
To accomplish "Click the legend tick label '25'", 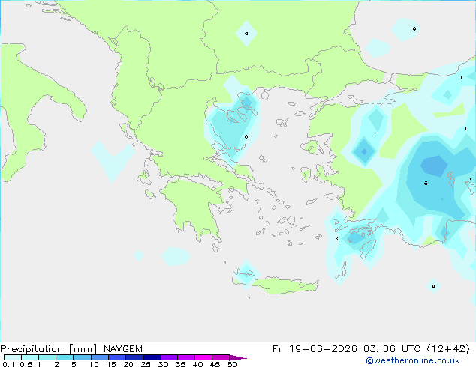I will click(146, 364).
